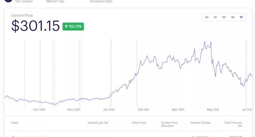Select the 1Y time range
Screen dimensions: 255x137
coord(241,17)
